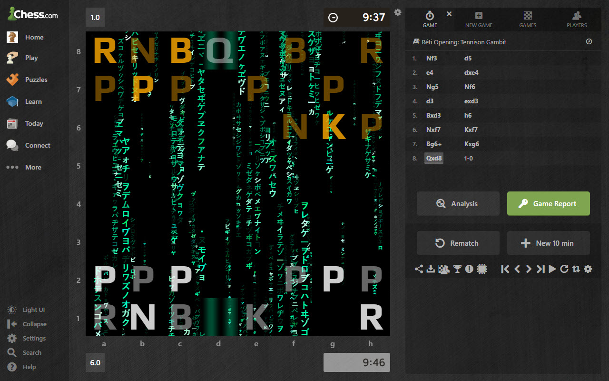Click the top player's clock showing 9:37
609x381 pixels.
(357, 17)
